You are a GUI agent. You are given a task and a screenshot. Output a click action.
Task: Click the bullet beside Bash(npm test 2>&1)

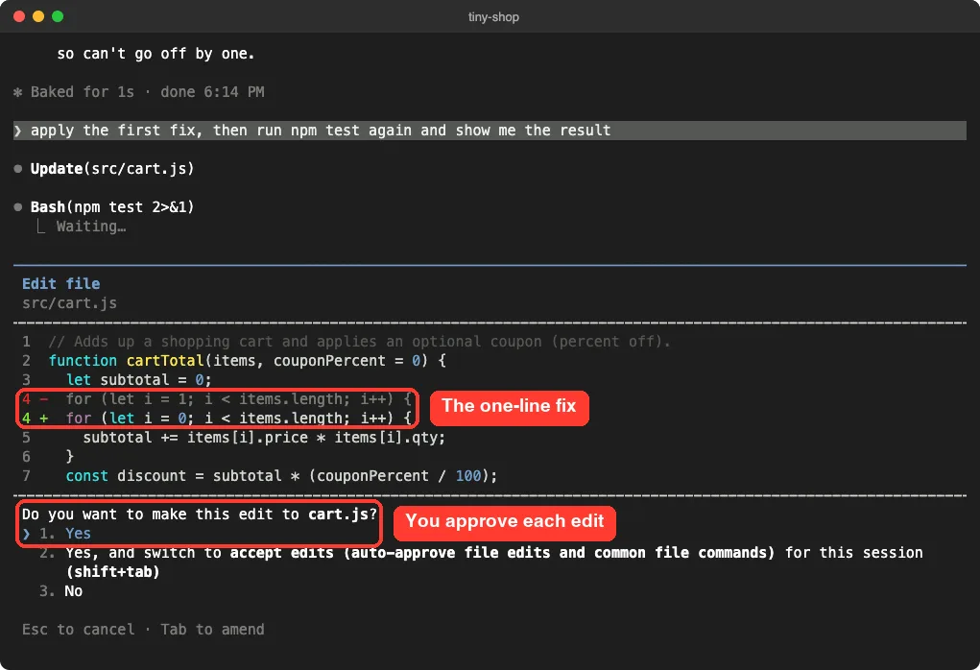click(18, 207)
